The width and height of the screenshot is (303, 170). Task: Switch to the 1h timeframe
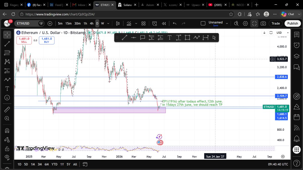click(x=85, y=23)
